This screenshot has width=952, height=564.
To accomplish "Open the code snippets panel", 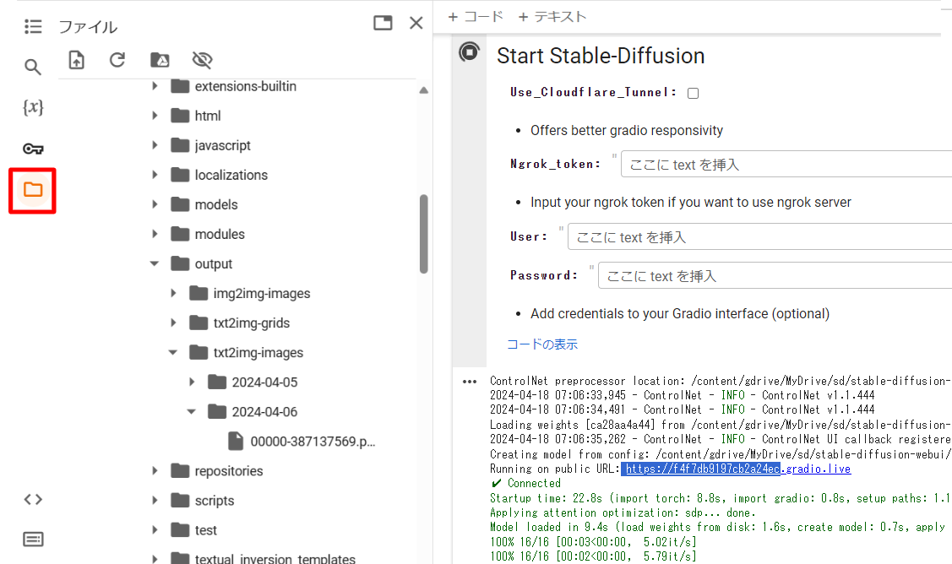I will coord(33,499).
